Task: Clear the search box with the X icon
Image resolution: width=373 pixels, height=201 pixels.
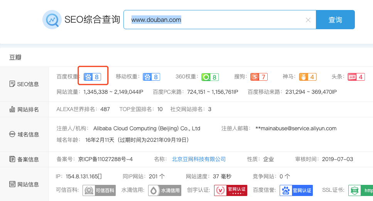Action: [x=308, y=20]
